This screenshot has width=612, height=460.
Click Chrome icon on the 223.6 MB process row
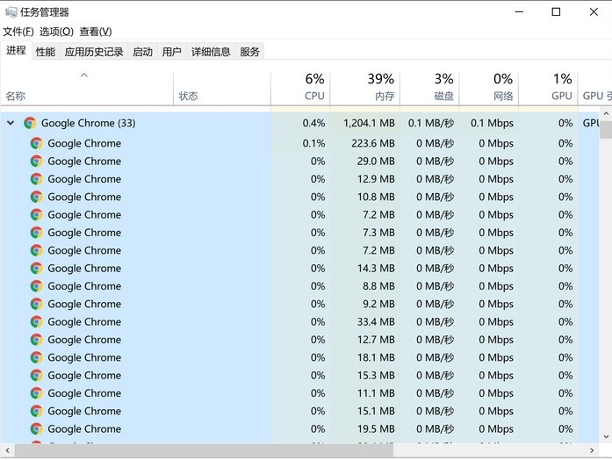[36, 143]
